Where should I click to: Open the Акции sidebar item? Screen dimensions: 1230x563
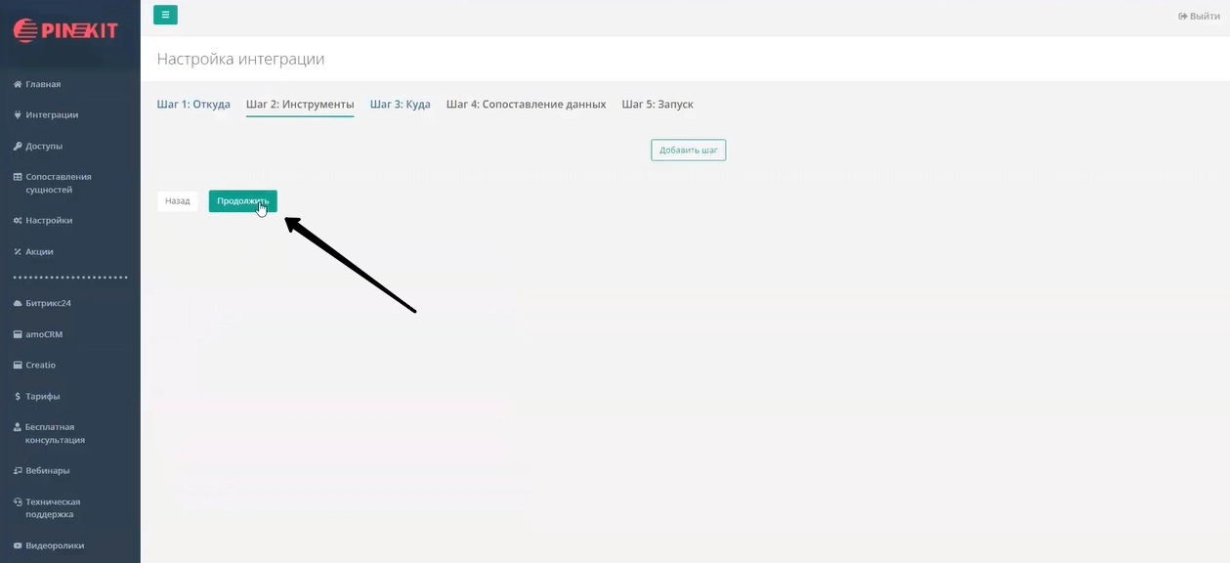[39, 251]
